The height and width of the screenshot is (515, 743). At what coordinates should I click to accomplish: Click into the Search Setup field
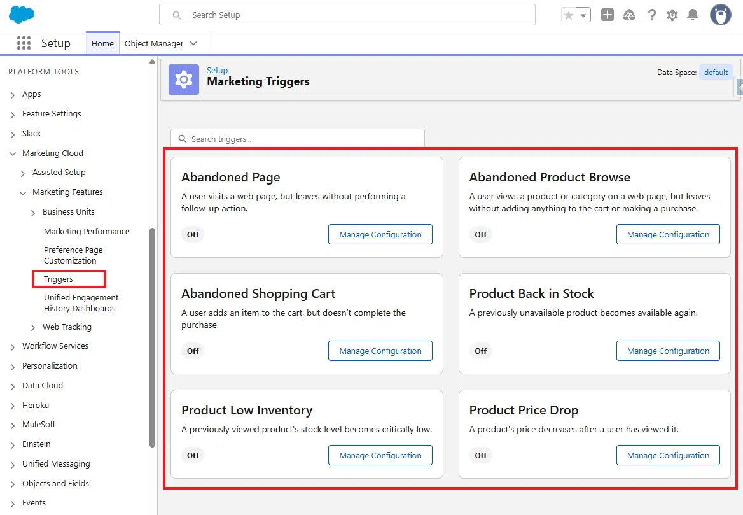[x=347, y=15]
